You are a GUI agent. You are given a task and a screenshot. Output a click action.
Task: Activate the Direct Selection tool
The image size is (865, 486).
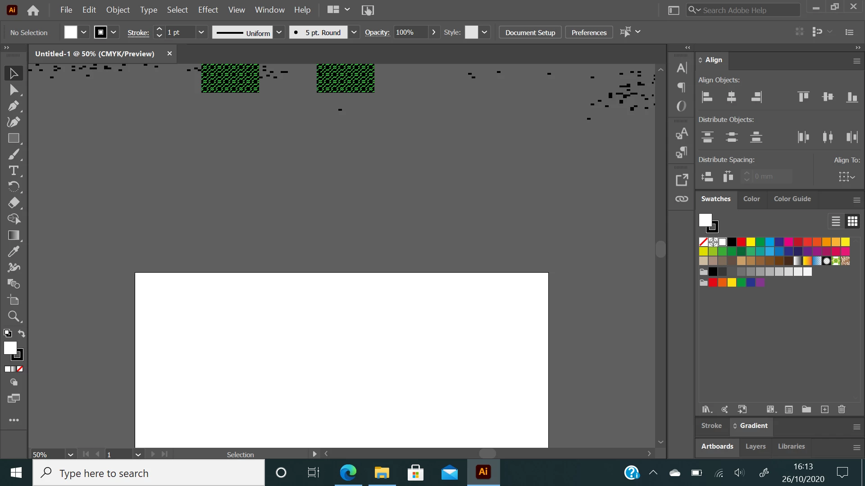14,90
